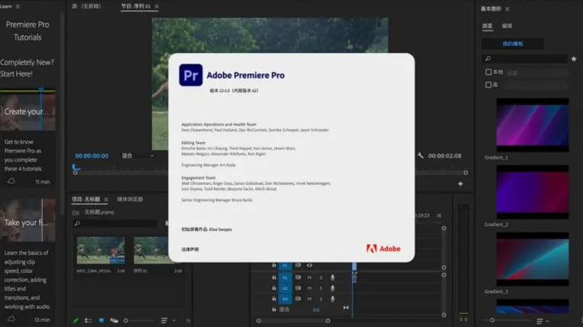Screen dimensions: 583x327
Task: Open the Create your... tutorial card
Action: tap(28, 111)
